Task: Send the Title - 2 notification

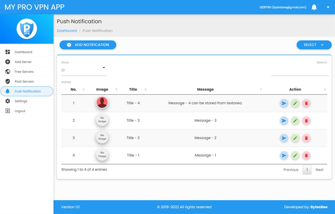Action: click(x=284, y=138)
